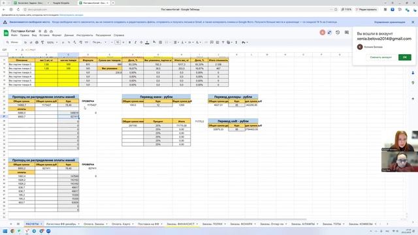Click the redo icon in toolbar
The height and width of the screenshot is (235, 418).
[31, 42]
